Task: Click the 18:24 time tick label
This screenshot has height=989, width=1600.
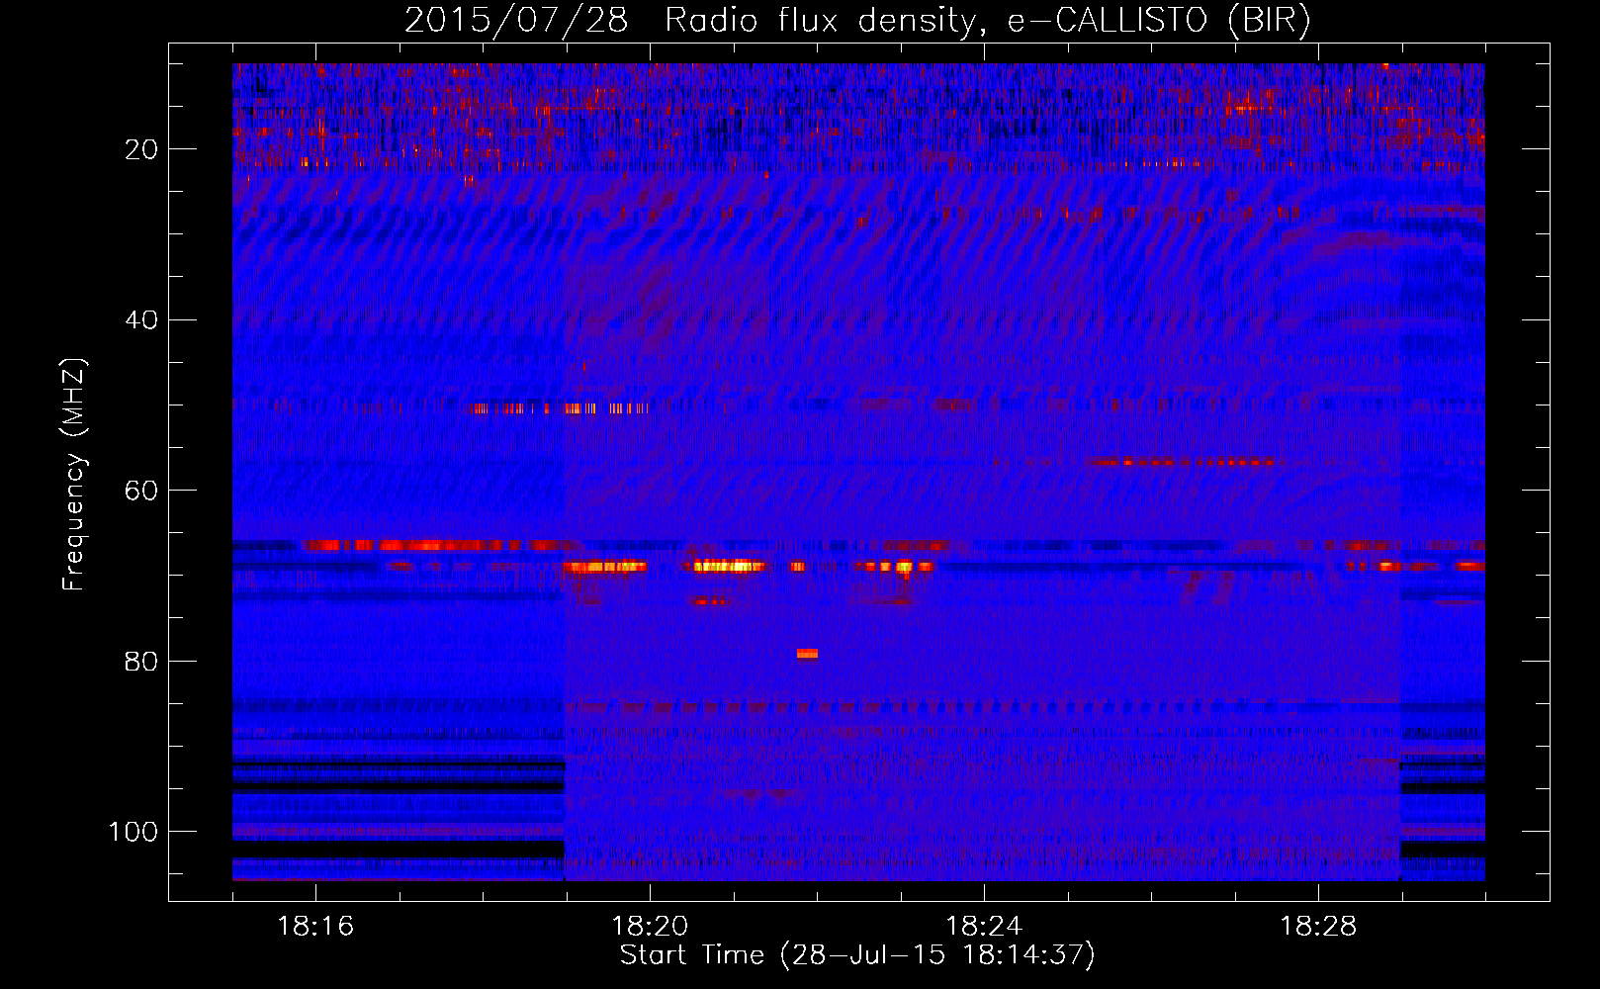Action: pyautogui.click(x=984, y=927)
